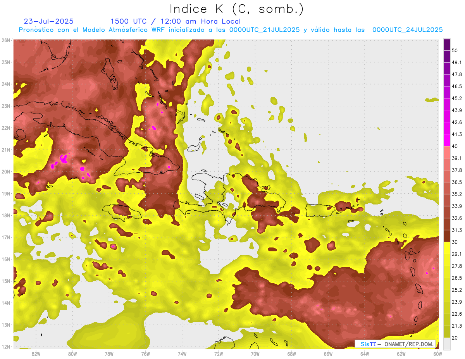Select the 72W longitude label
This screenshot has width=465, height=359.
(219, 354)
